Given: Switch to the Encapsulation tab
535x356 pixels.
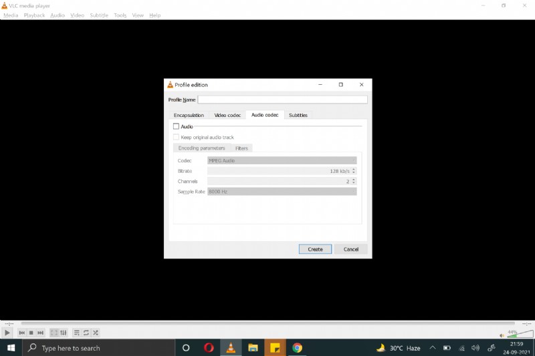Looking at the screenshot, I should (189, 115).
